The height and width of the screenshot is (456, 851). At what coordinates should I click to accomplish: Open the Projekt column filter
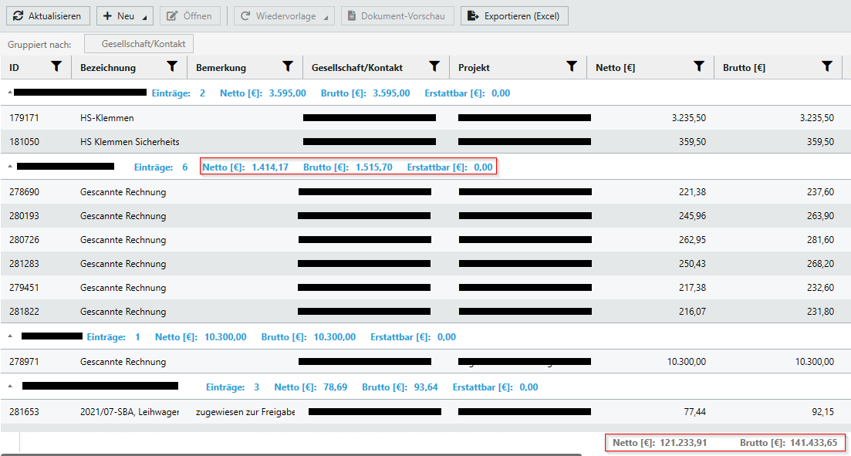point(572,67)
